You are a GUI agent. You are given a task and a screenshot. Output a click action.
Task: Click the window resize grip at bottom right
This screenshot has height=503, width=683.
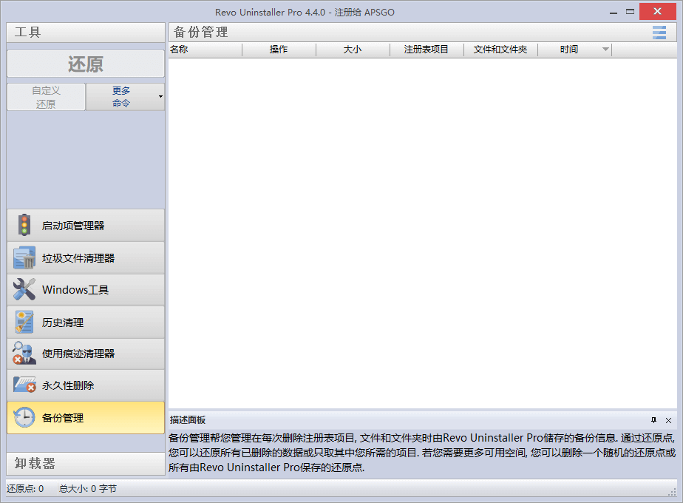[x=672, y=492]
